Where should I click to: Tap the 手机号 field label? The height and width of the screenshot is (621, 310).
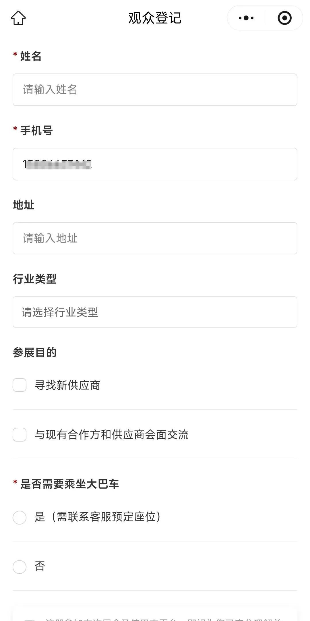tap(36, 131)
